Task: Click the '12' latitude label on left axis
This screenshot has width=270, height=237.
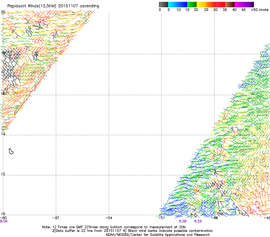Action: click(x=3, y=174)
